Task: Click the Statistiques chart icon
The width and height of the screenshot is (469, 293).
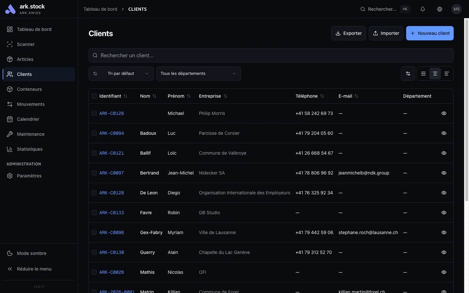Action: point(10,149)
